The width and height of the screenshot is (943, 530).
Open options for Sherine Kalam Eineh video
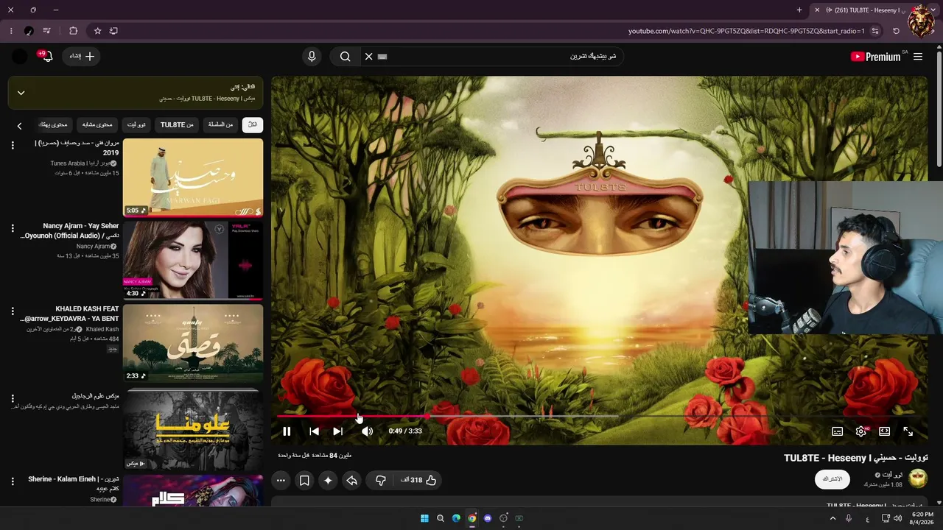pos(12,481)
